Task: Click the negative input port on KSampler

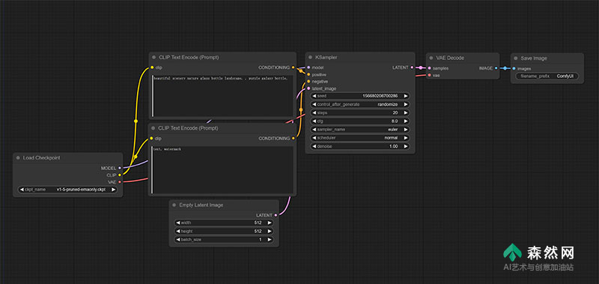Action: [308, 82]
